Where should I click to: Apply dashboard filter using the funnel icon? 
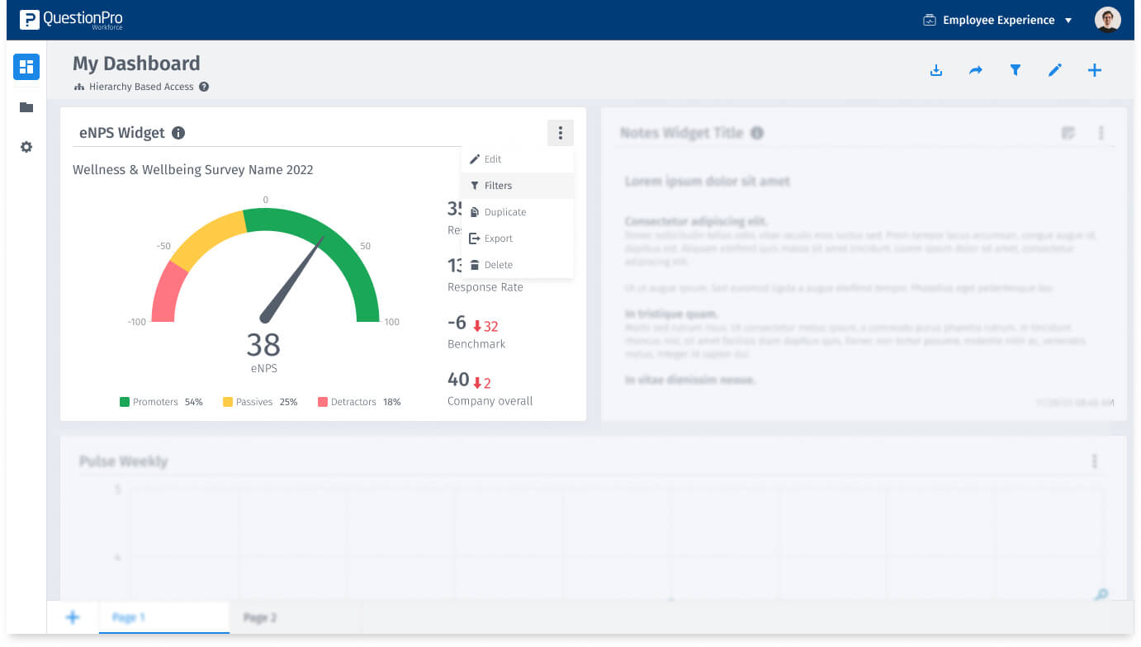(1016, 70)
